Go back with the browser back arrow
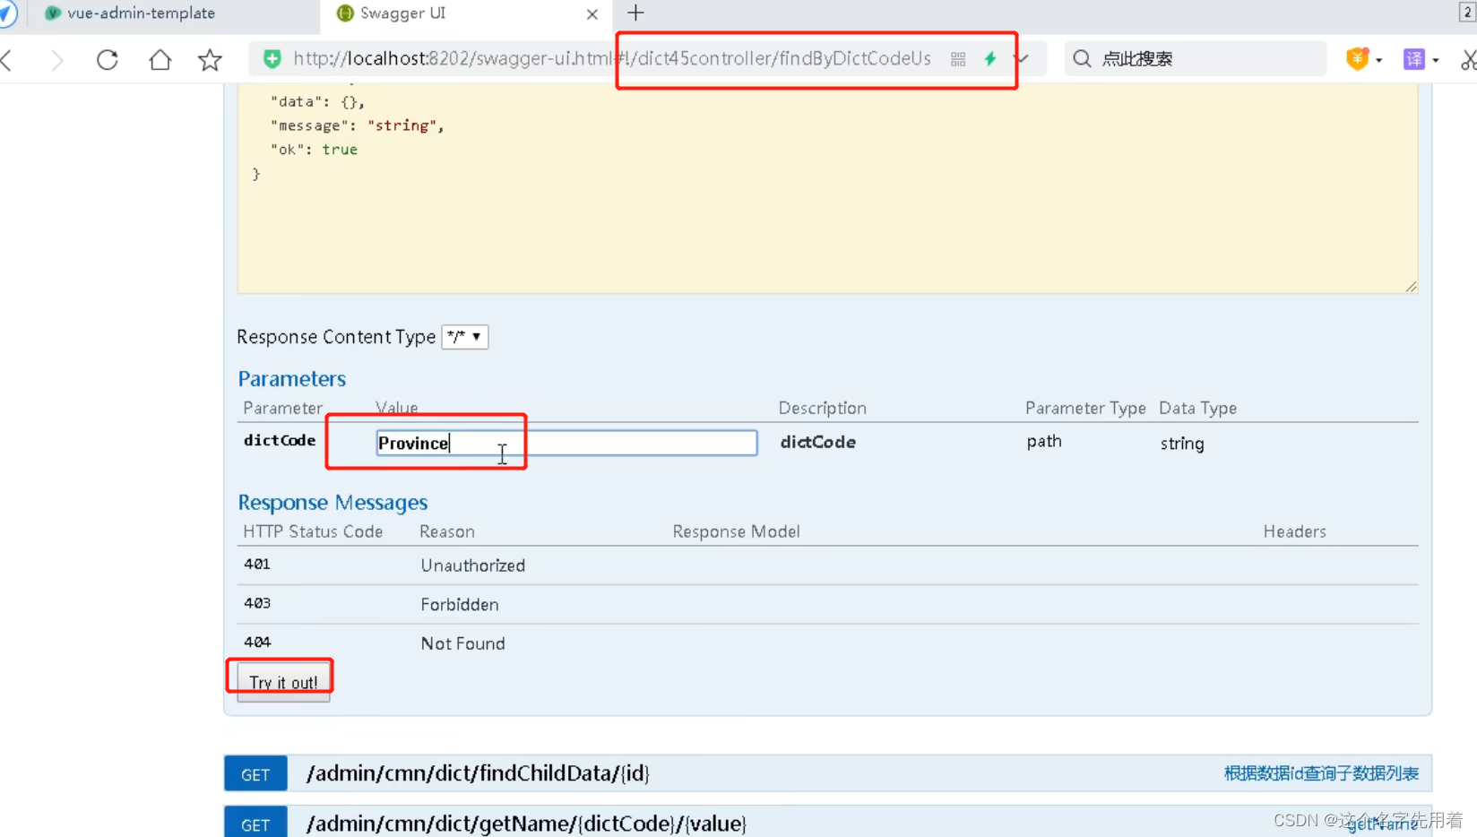Viewport: 1477px width, 837px height. [7, 60]
